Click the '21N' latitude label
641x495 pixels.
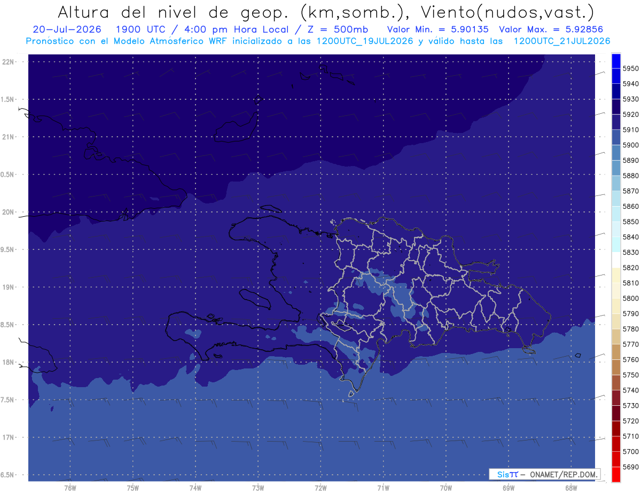[x=9, y=137]
